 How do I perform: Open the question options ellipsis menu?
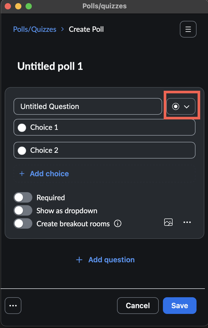[x=187, y=222]
